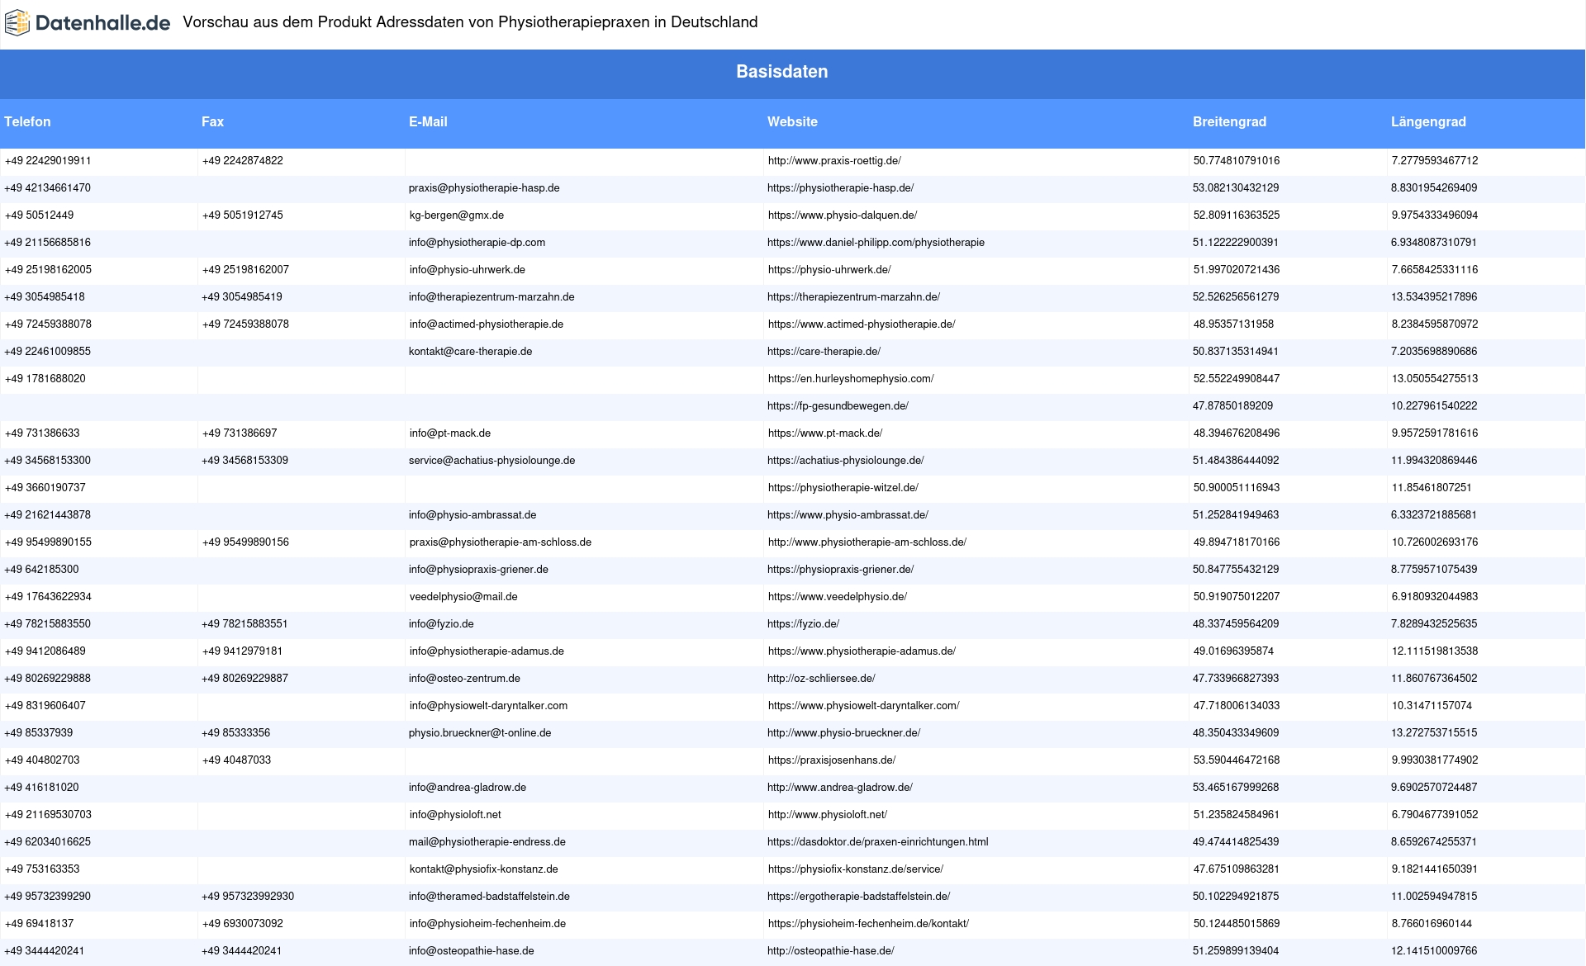Select latitude value 50.774810791016
Image resolution: width=1586 pixels, height=966 pixels.
tap(1237, 161)
